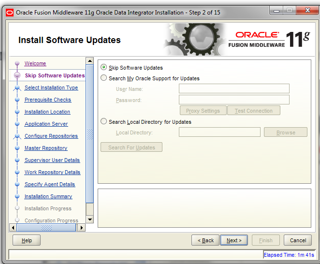Click the sidebar scroll left arrow

13,227
